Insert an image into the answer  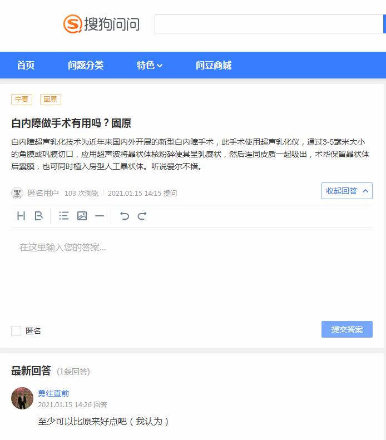coord(82,216)
